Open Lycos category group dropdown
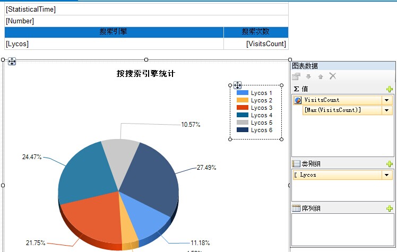 386,175
